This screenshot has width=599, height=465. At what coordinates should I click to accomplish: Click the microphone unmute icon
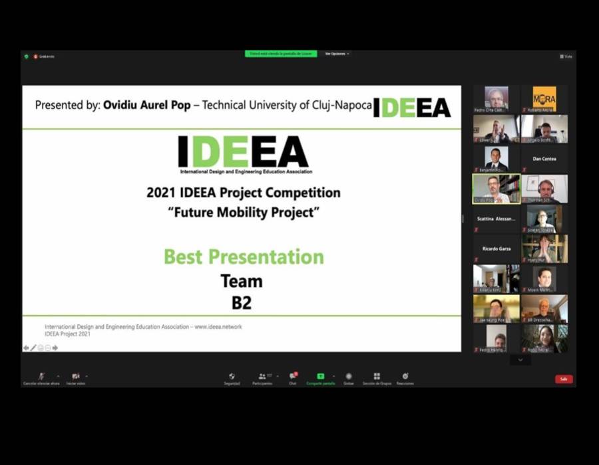[41, 376]
